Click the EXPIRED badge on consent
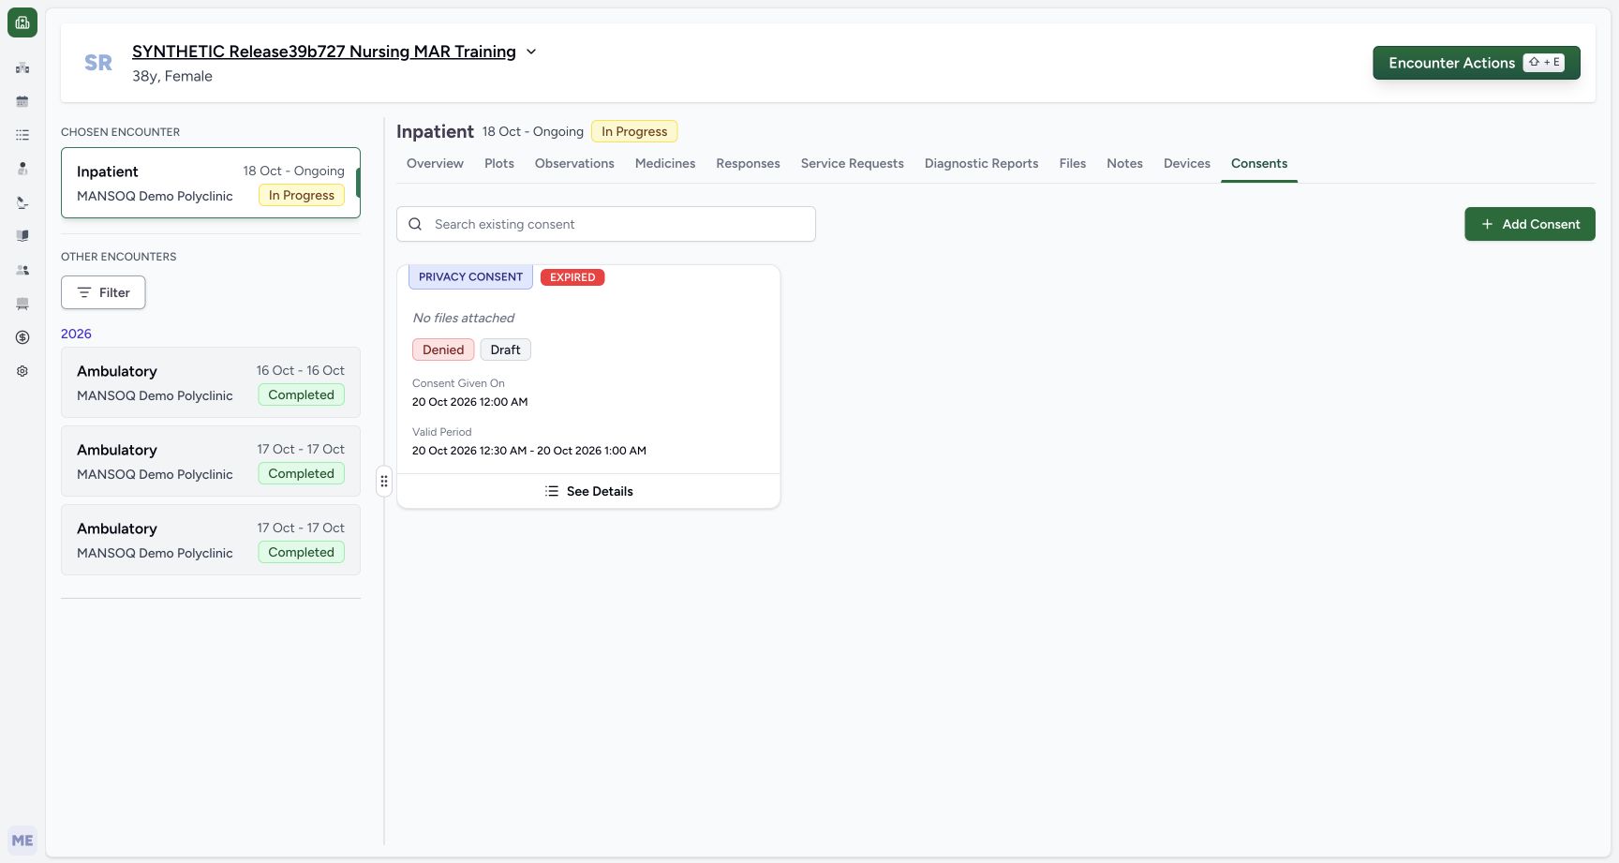Image resolution: width=1619 pixels, height=863 pixels. click(572, 277)
